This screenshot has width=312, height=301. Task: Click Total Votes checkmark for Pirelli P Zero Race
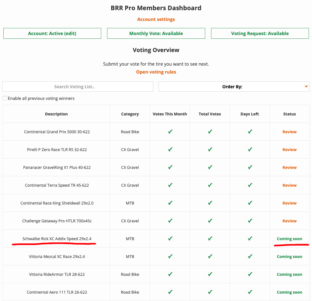(210, 150)
